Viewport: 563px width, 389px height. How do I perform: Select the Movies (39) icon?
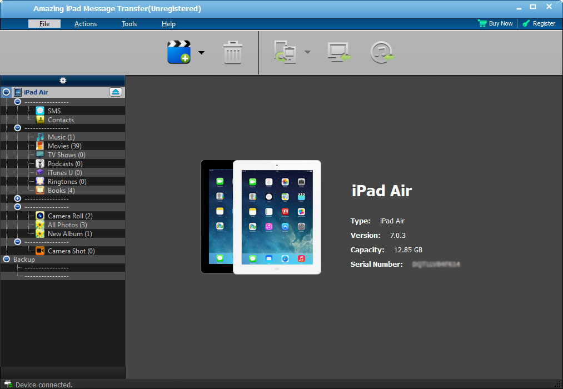click(x=40, y=146)
